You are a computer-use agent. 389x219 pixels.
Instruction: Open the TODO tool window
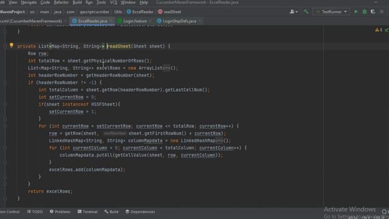click(35, 212)
